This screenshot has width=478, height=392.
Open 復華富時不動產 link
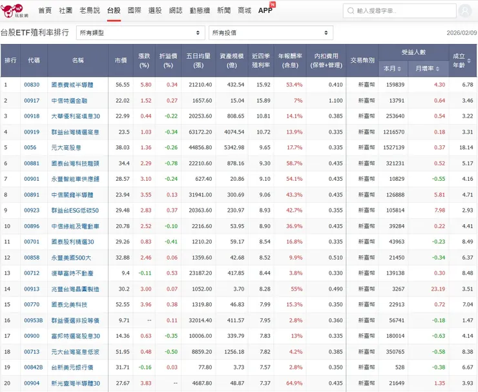click(x=72, y=273)
